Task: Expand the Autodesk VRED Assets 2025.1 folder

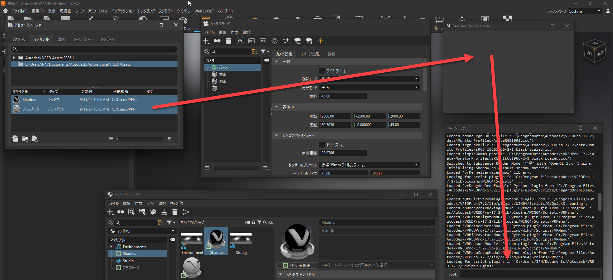Action: coord(14,58)
